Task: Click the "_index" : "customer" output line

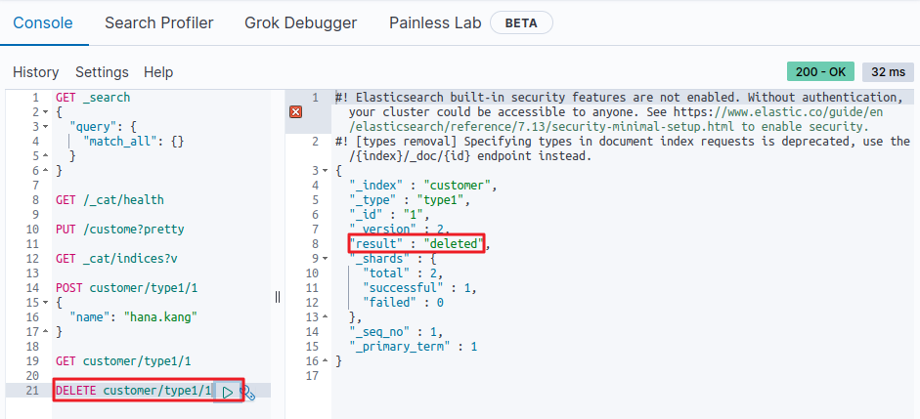Action: click(x=423, y=186)
